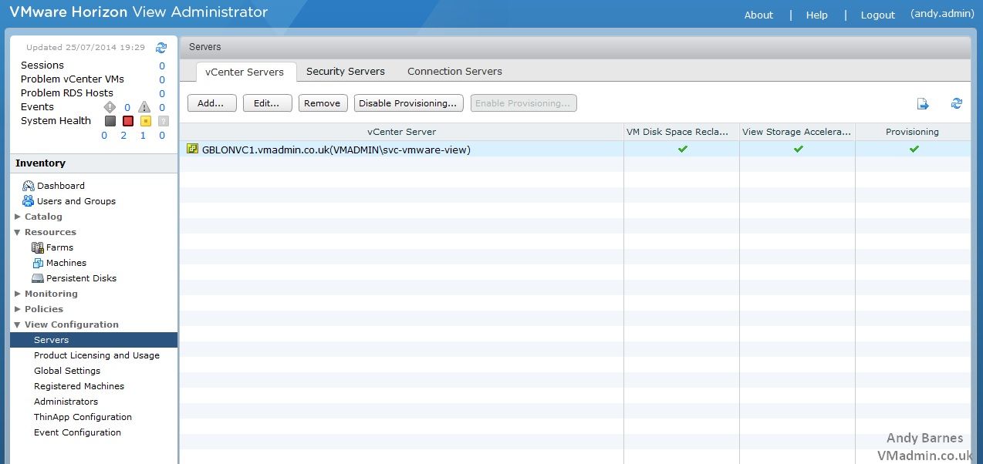983x464 pixels.
Task: Click the Events error icon
Action: click(x=110, y=107)
